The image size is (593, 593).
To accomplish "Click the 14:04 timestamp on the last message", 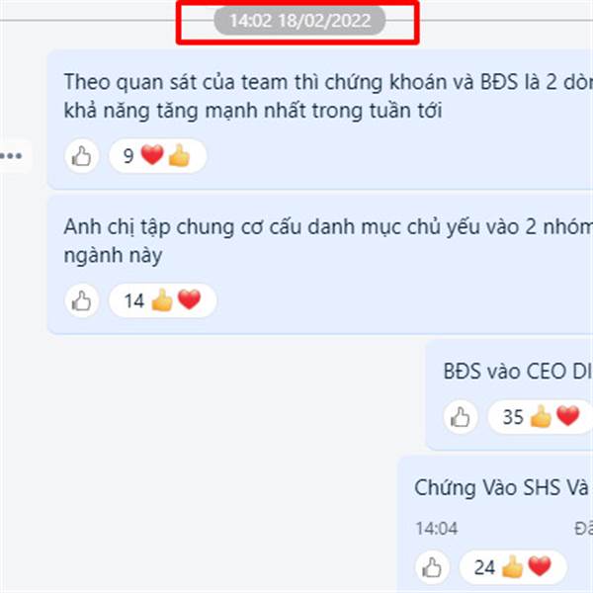I will click(x=437, y=529).
